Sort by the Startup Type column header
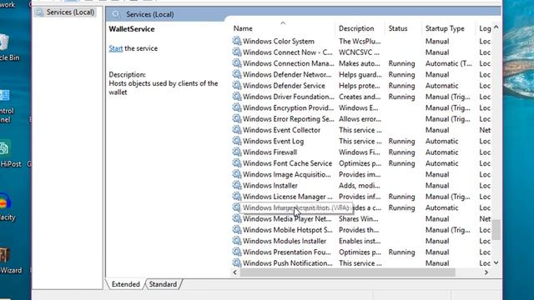Viewport: 534px width, 300px height. tap(445, 28)
